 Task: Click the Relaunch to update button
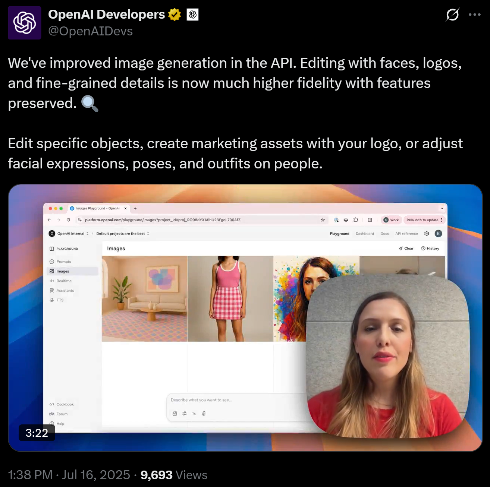424,220
